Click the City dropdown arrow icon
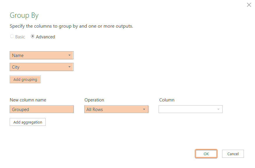The image size is (255, 168). [x=70, y=67]
